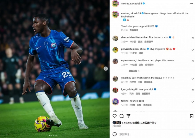Open the comment bubble icon
Viewport: 195px width, 138px height.
121,116
